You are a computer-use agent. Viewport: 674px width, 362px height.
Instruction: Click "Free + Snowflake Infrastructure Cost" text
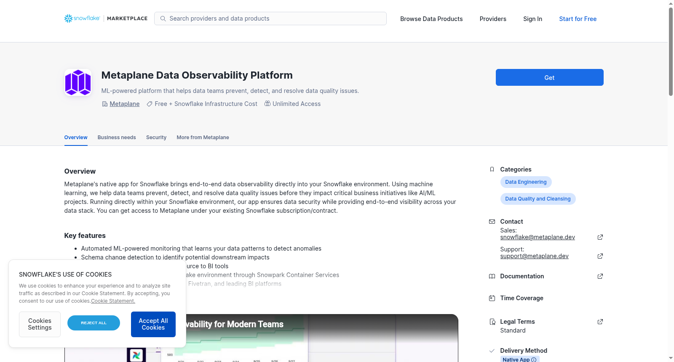(206, 104)
